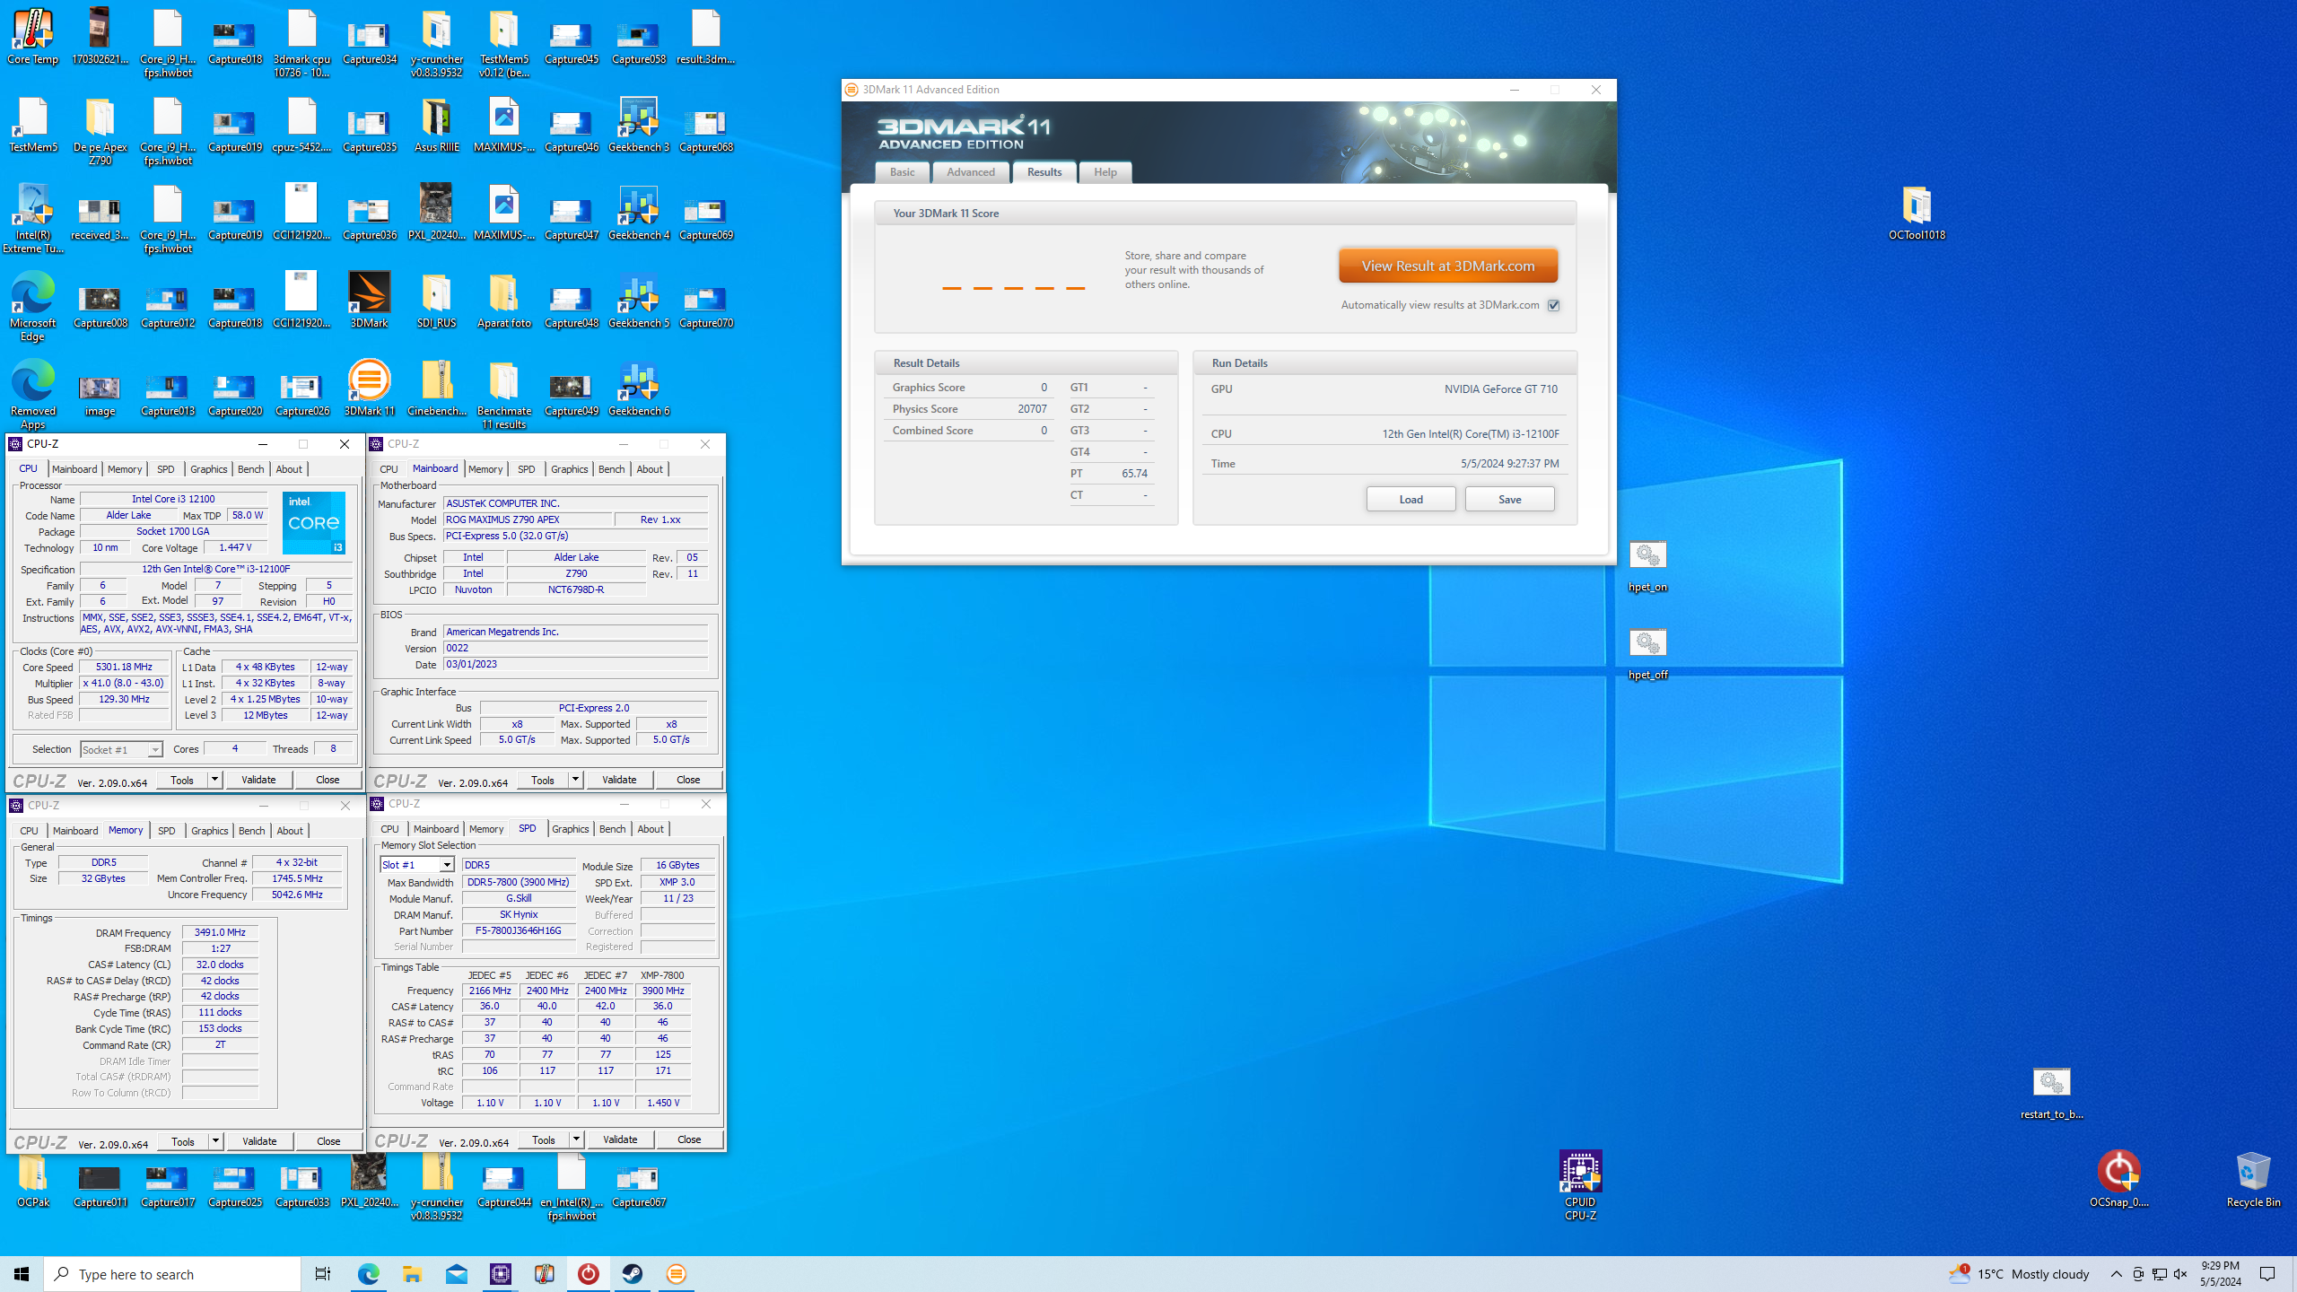2297x1292 pixels.
Task: Open Removed Apps desktop icon
Action: coord(33,395)
